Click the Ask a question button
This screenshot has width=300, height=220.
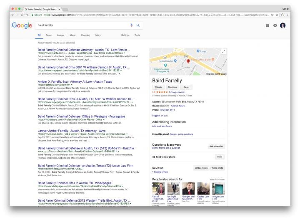216,146
